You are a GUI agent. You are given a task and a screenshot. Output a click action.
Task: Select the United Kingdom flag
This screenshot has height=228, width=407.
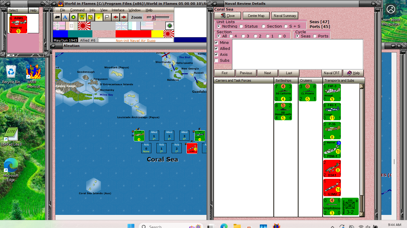click(x=122, y=26)
